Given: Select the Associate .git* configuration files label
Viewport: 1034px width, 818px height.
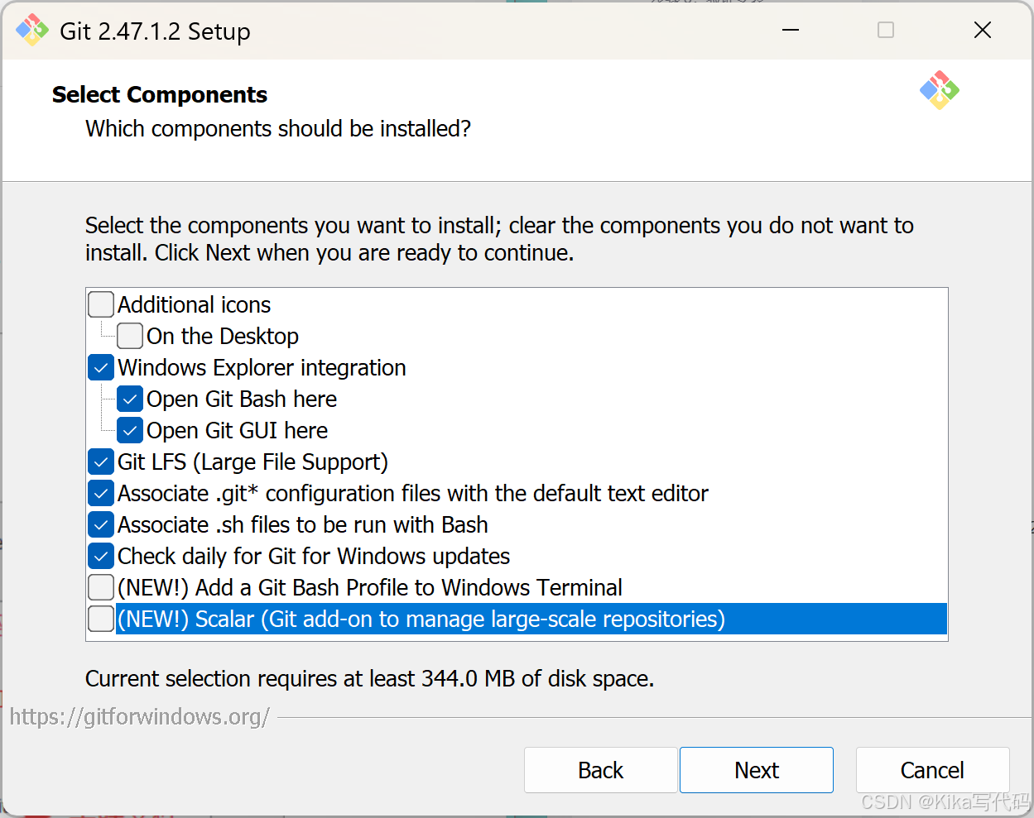Looking at the screenshot, I should (x=413, y=493).
